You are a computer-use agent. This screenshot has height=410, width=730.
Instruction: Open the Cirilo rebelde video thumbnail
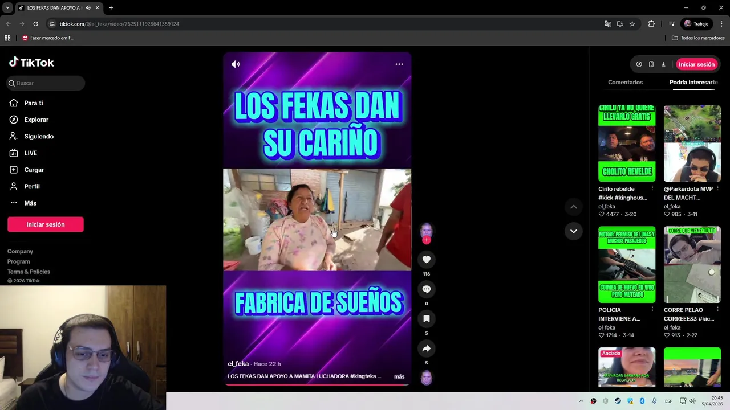(627, 143)
